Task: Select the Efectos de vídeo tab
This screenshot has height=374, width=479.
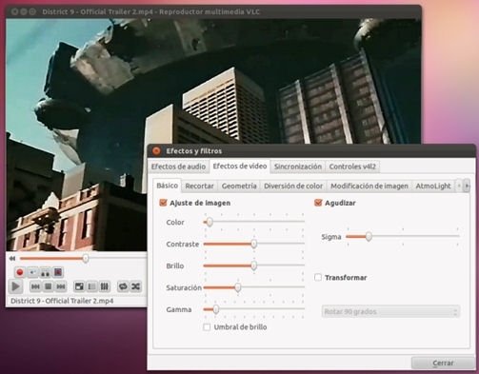Action: pos(240,167)
